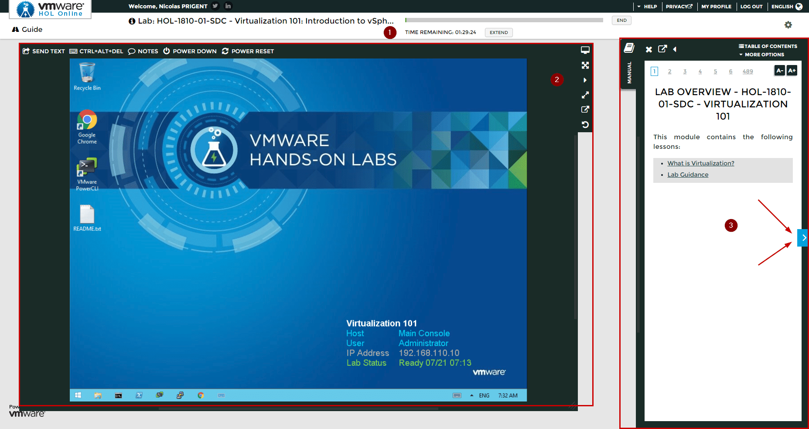809x429 pixels.
Task: Open console in new window icon
Action: click(x=585, y=109)
